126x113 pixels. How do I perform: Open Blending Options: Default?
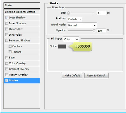coord(22,12)
